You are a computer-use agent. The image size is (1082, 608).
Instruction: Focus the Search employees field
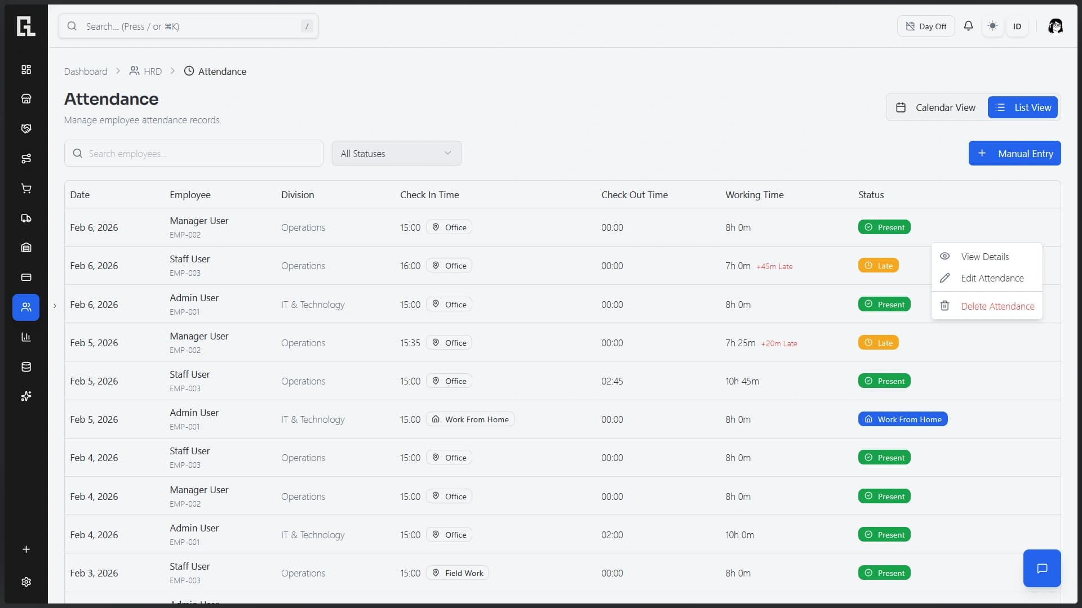(194, 154)
